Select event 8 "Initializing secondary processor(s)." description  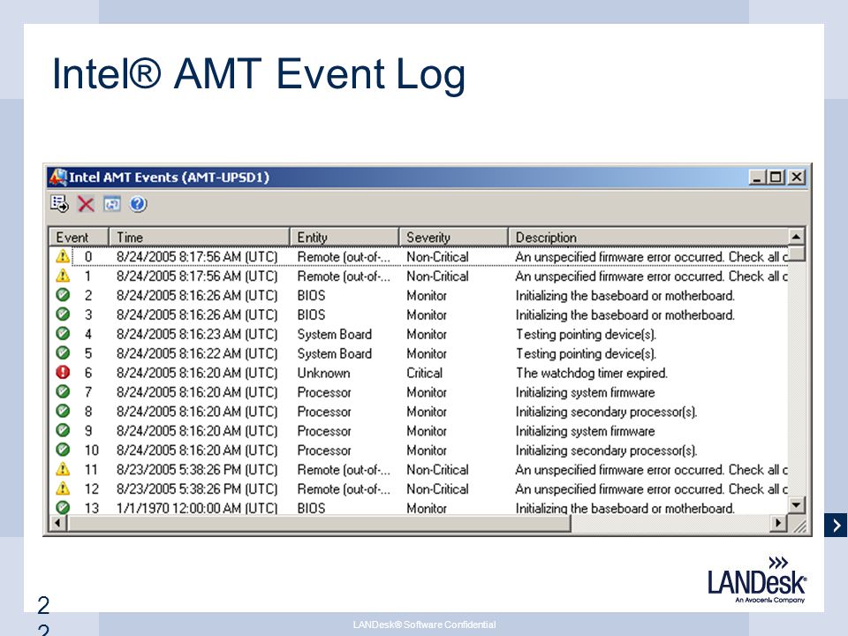[606, 412]
